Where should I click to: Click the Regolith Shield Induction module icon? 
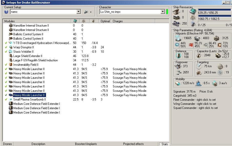(x=11, y=60)
